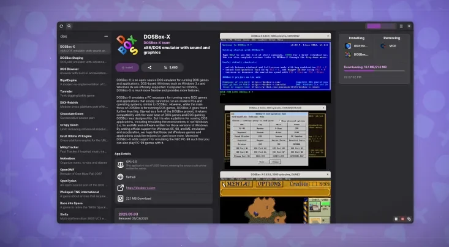Open the DOSBox-X configuration tool screenshot
The width and height of the screenshot is (449, 247).
(275, 137)
